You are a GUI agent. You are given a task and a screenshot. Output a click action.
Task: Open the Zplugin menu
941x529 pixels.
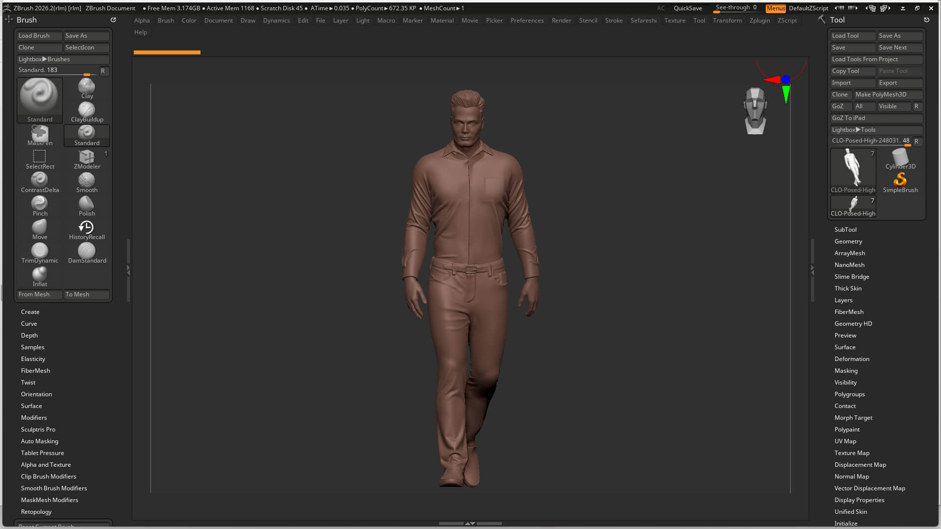[759, 21]
